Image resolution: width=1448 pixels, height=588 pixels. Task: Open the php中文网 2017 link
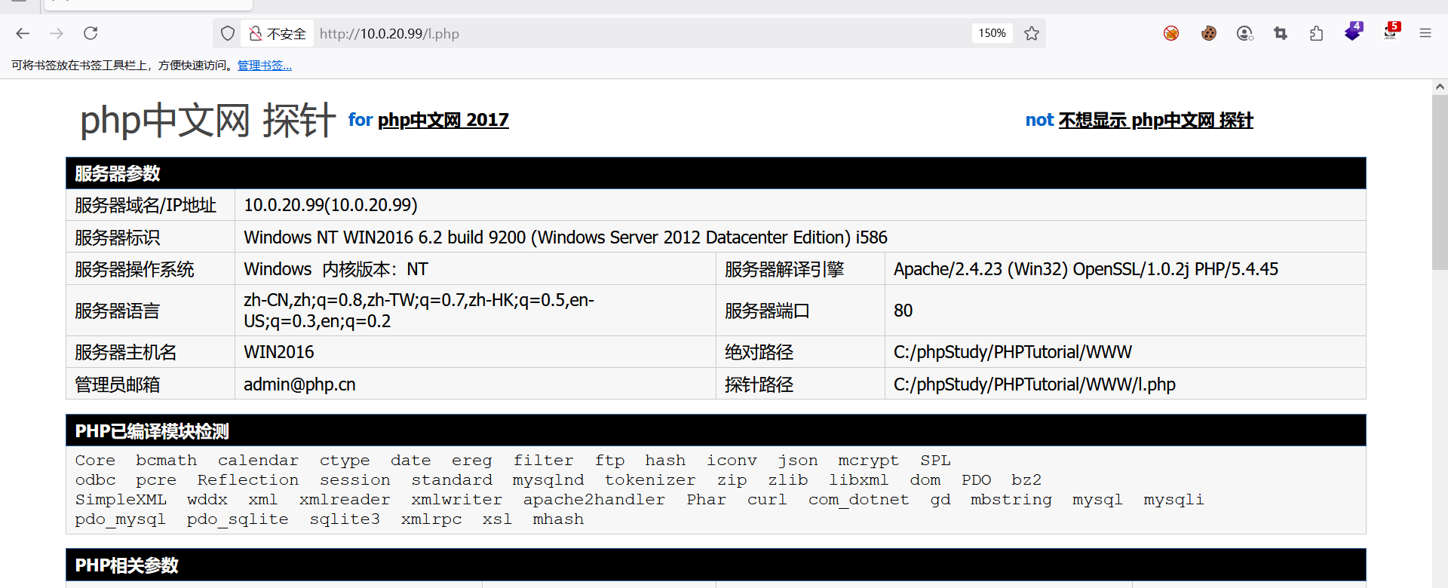[443, 120]
